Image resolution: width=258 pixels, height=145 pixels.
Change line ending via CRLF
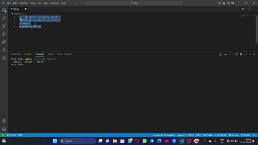tap(198, 135)
